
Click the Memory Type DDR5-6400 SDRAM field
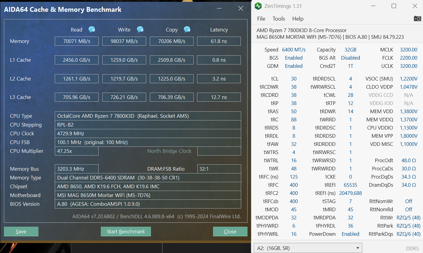pos(148,178)
